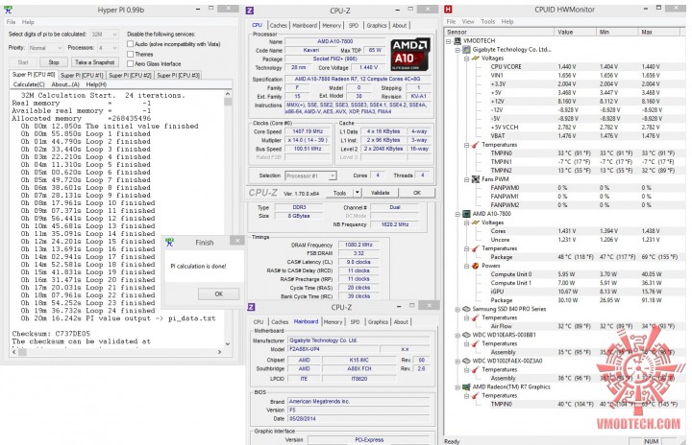Open the Processors count dropdown
Image resolution: width=692 pixels, height=445 pixels.
(x=108, y=48)
